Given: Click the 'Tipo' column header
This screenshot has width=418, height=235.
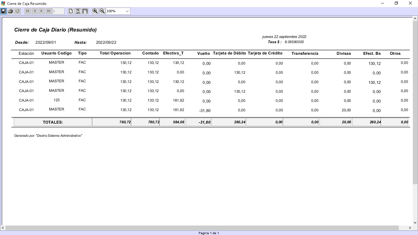Looking at the screenshot, I should (82, 53).
